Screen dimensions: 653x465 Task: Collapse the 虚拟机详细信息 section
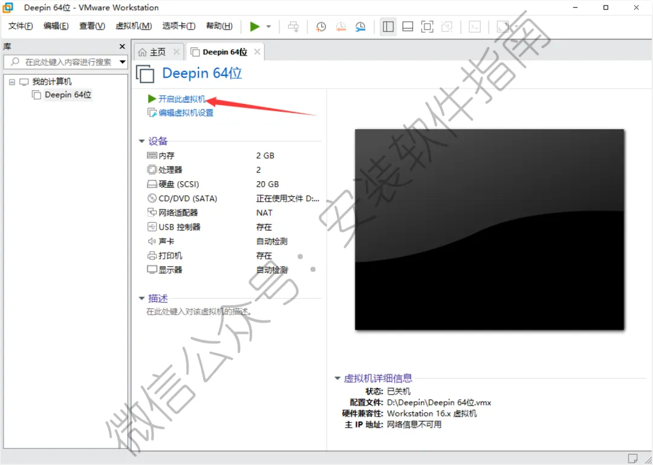(337, 379)
